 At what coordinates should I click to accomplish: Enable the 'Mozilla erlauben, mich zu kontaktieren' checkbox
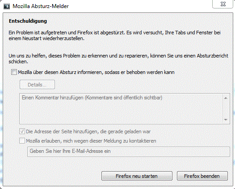pos(22,141)
